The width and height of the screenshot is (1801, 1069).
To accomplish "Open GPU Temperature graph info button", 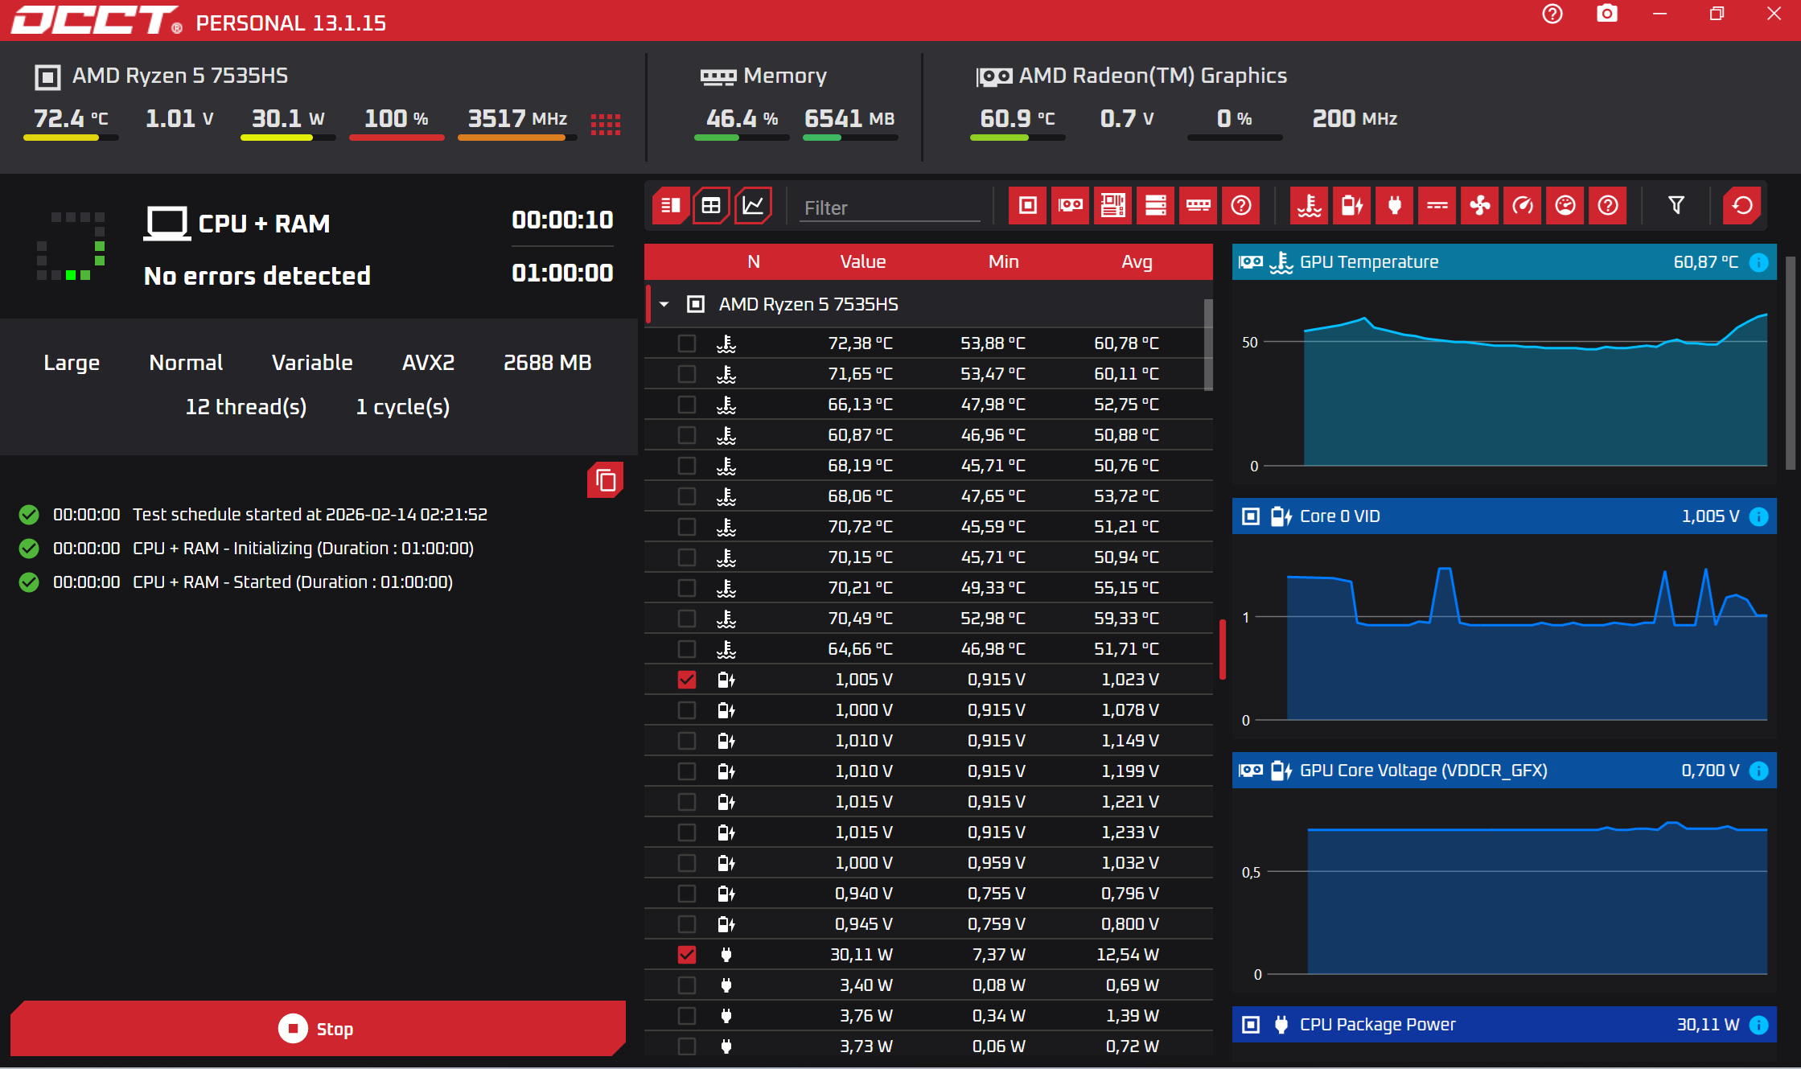I will point(1759,262).
